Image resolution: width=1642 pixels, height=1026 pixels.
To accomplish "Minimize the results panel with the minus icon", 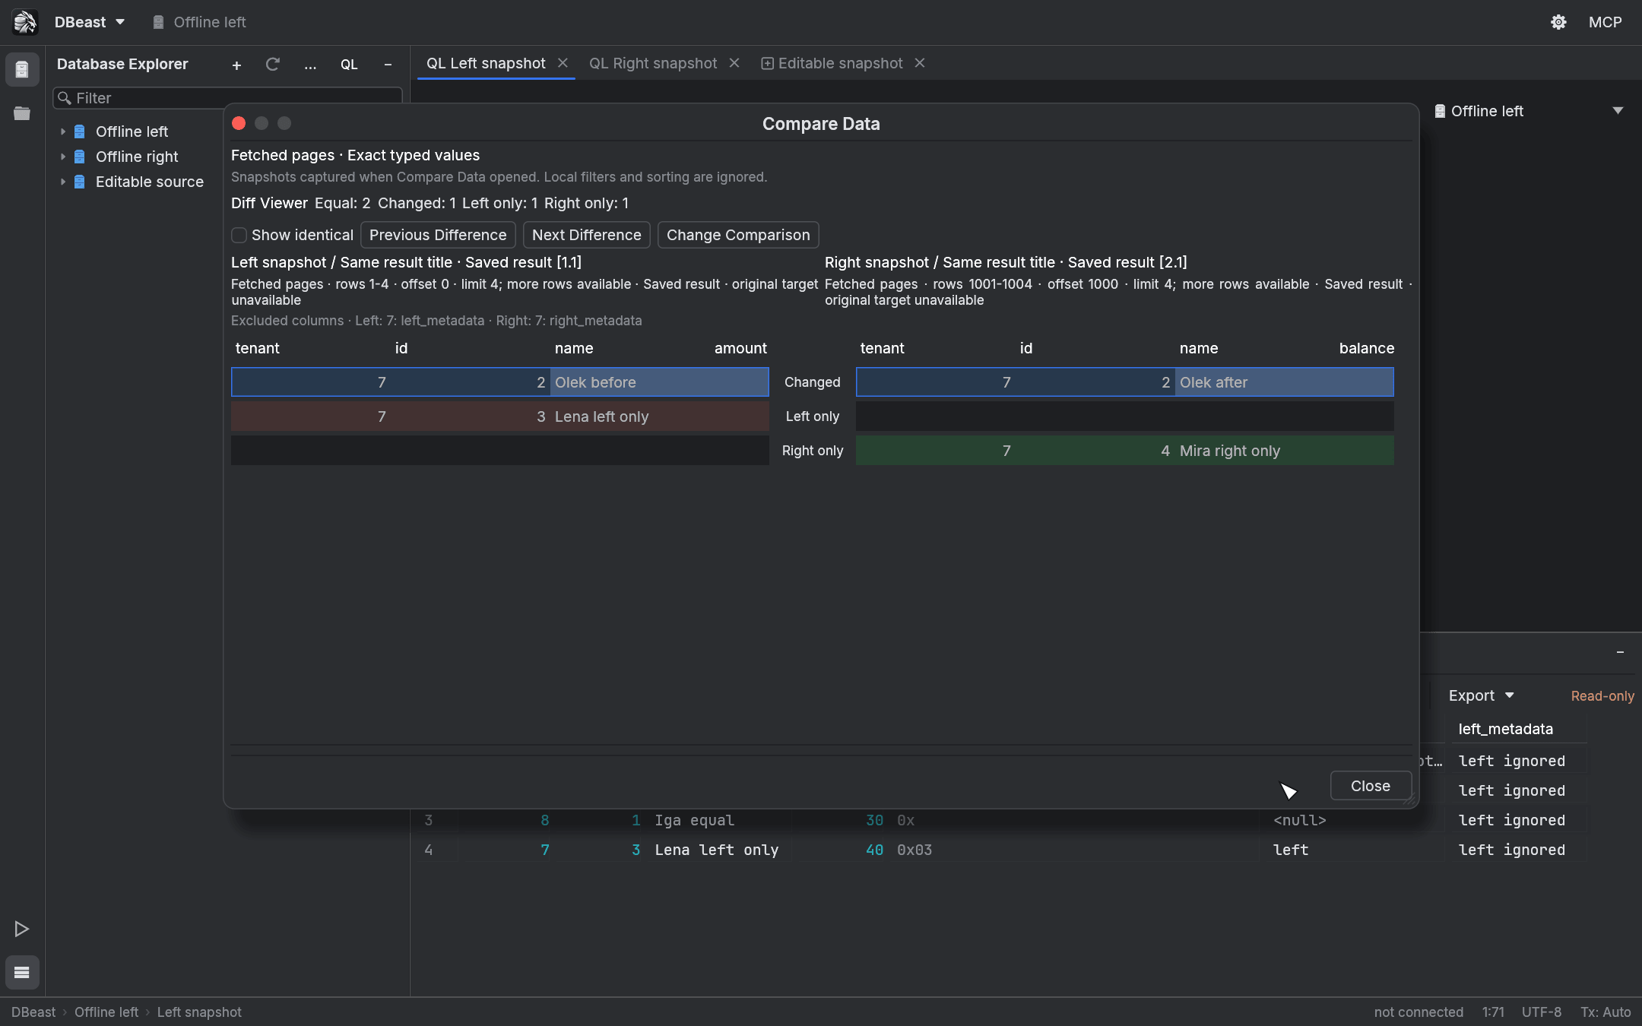I will [x=1620, y=652].
